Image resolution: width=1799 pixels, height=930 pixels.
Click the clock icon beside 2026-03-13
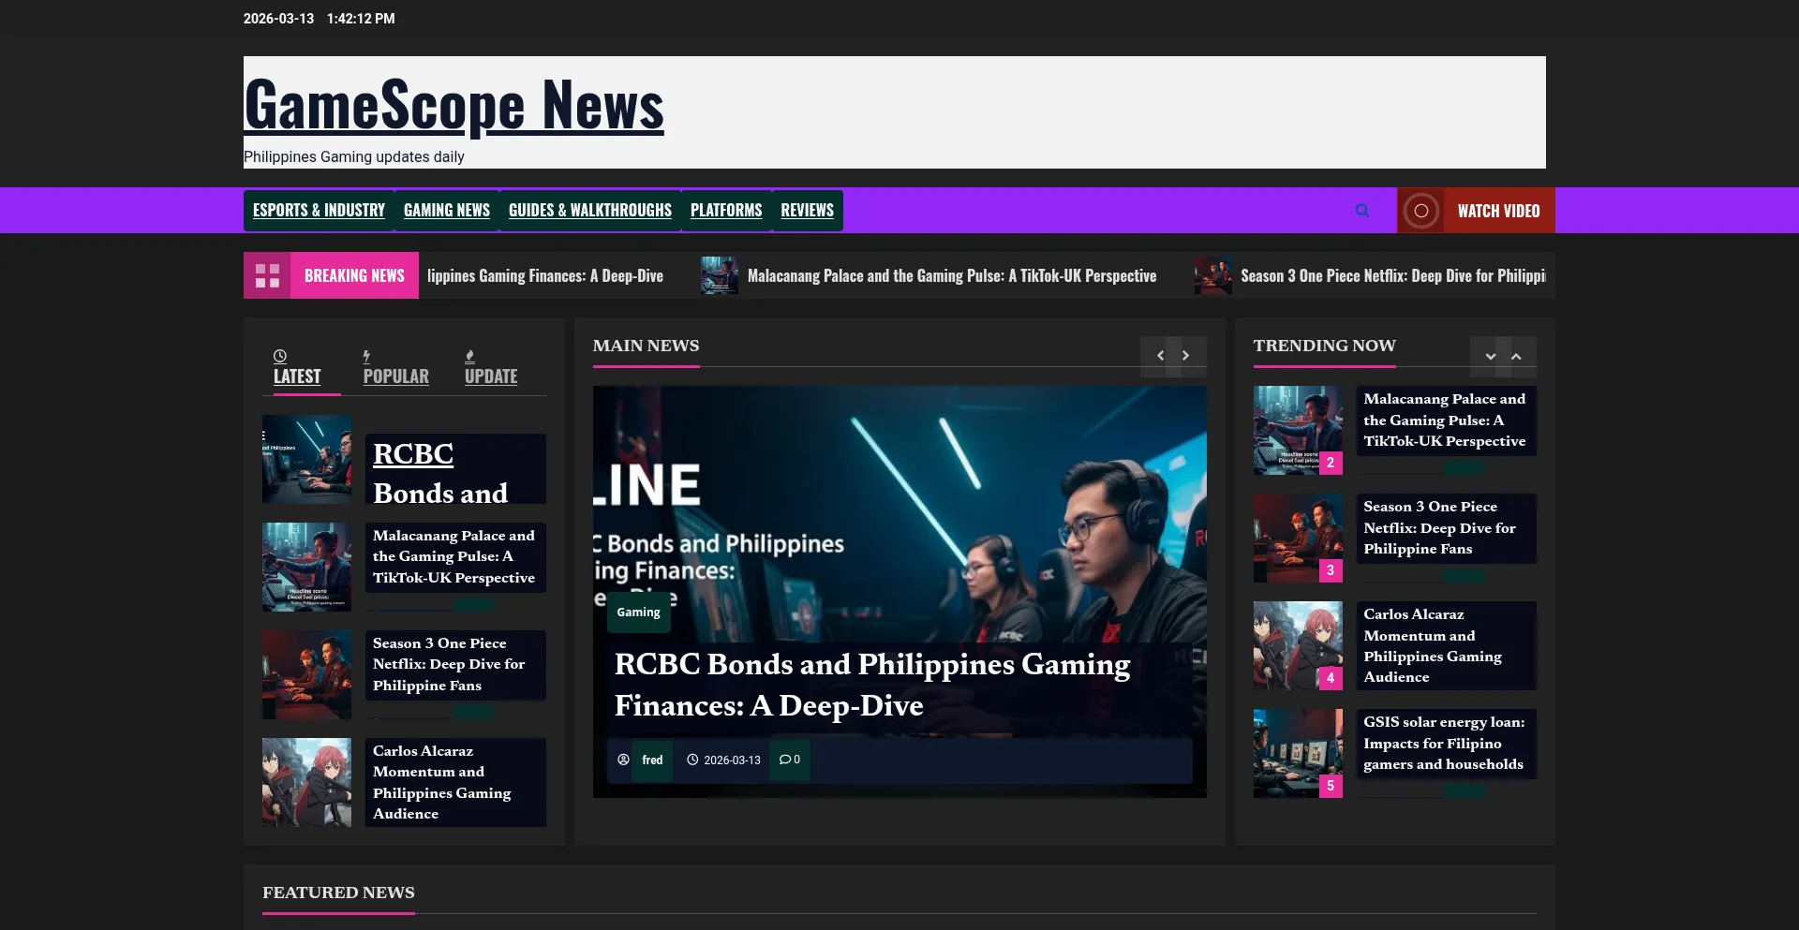(692, 760)
